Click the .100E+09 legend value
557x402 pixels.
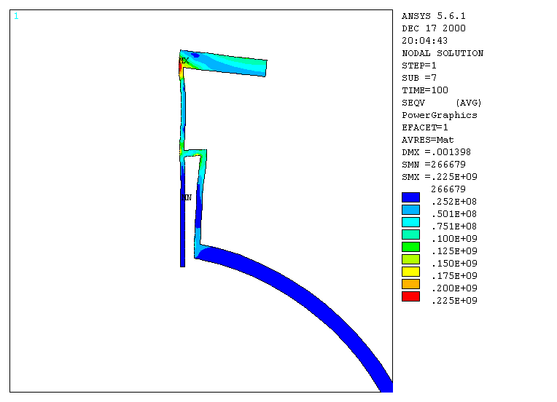tap(454, 239)
